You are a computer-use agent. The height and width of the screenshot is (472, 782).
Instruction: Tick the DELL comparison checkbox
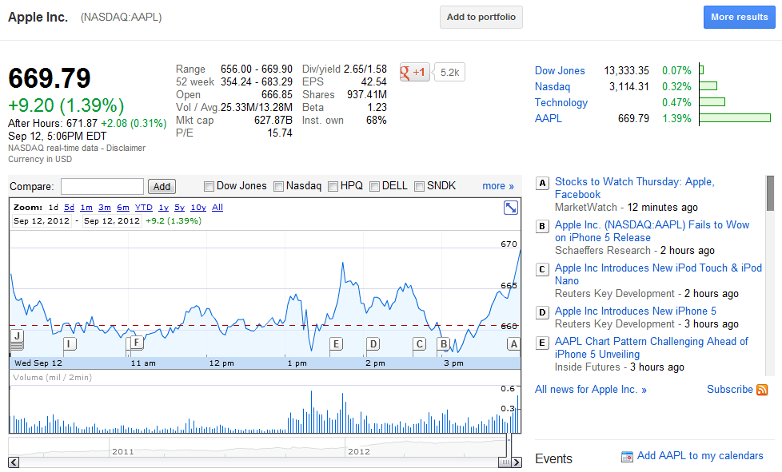[374, 186]
